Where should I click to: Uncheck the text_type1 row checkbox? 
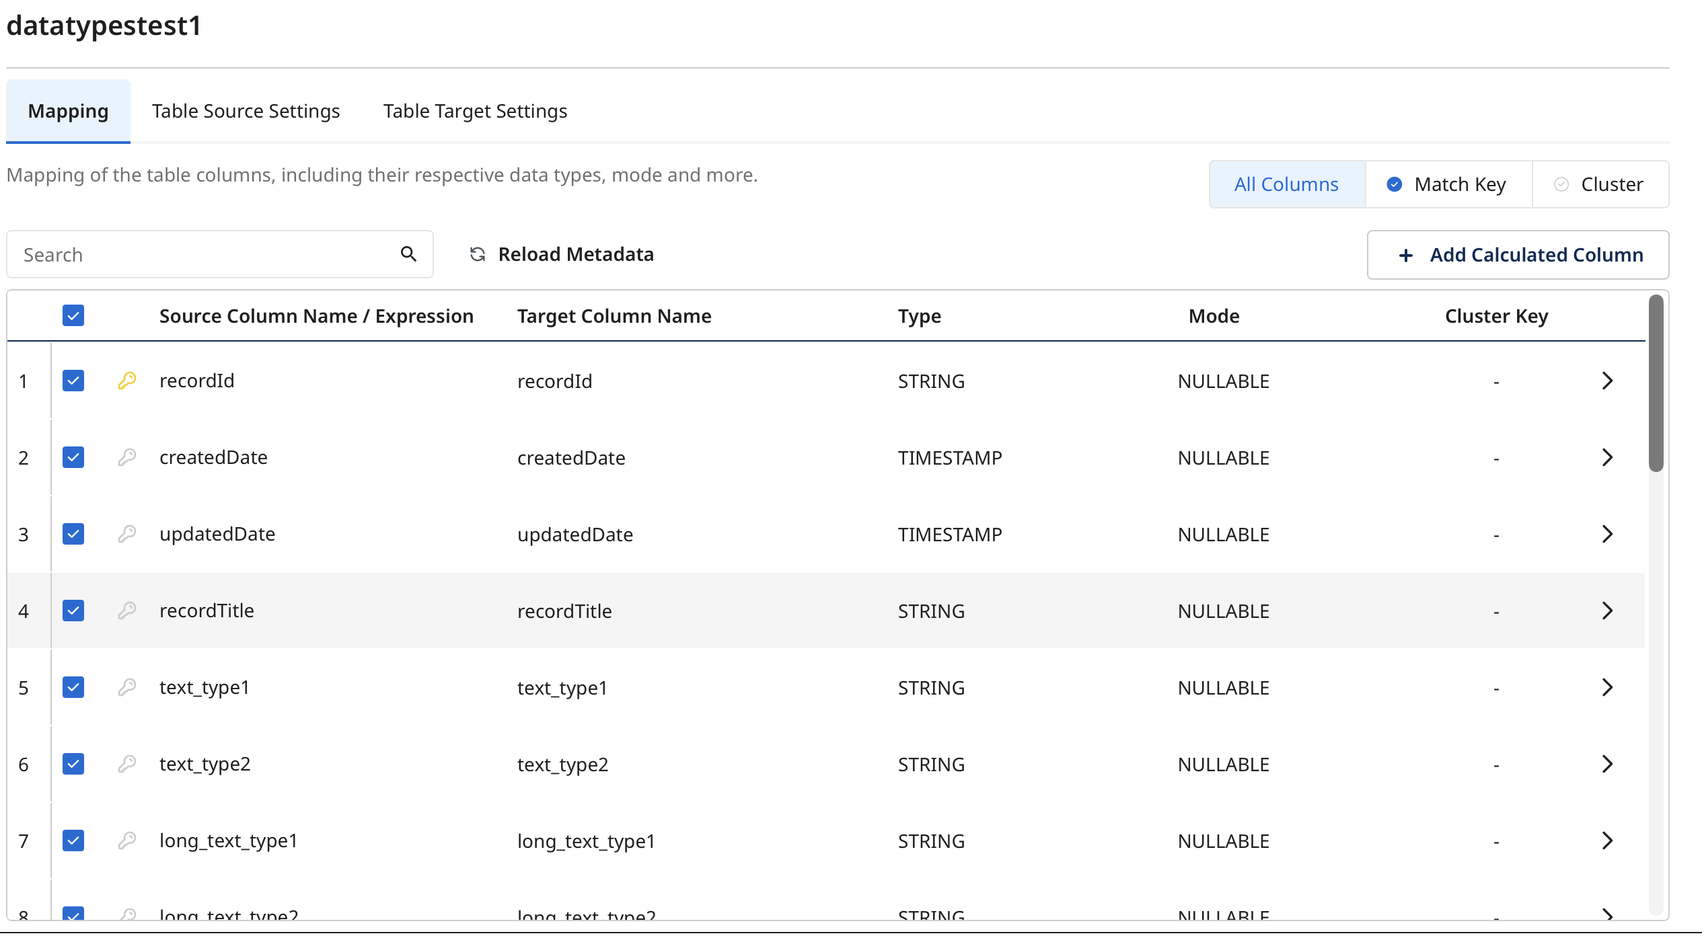click(73, 687)
